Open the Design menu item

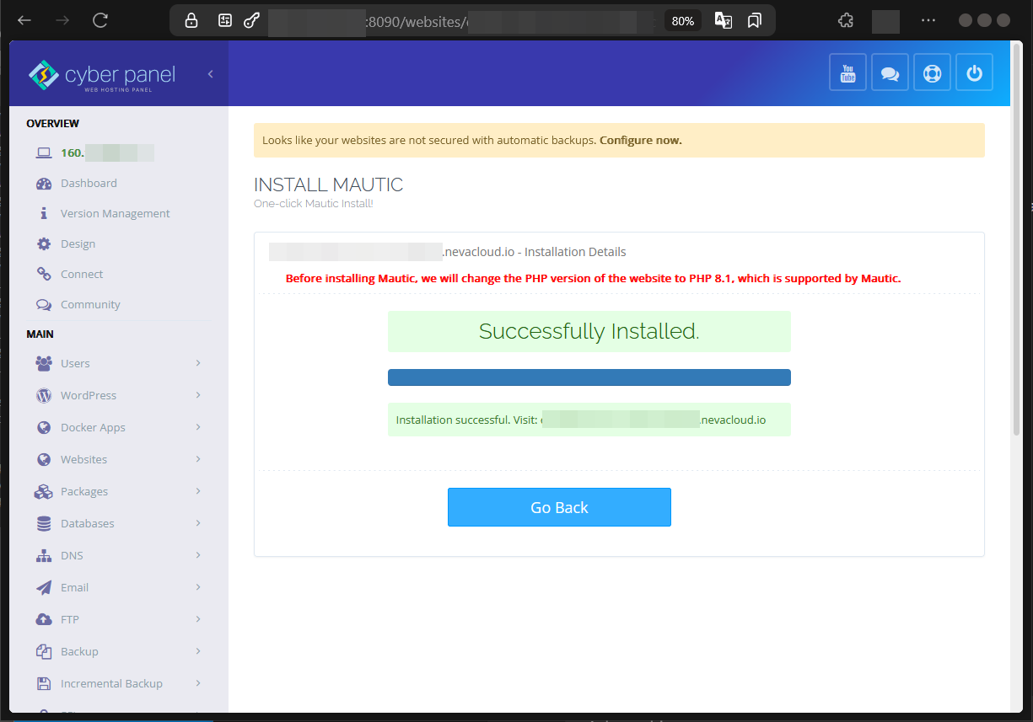point(78,244)
